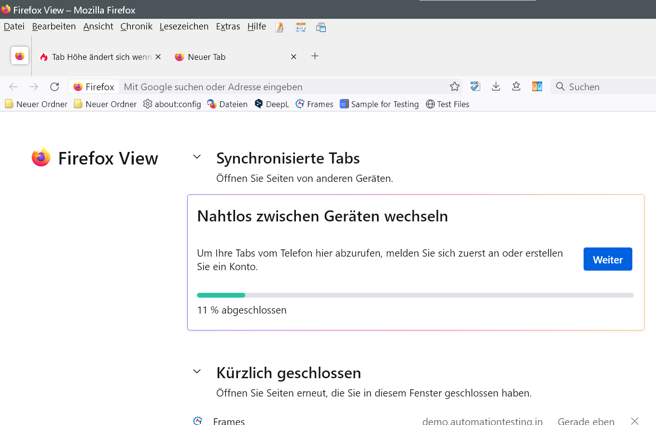This screenshot has width=656, height=425.
Task: Click the orange-blue extension toolbar icon
Action: click(537, 87)
